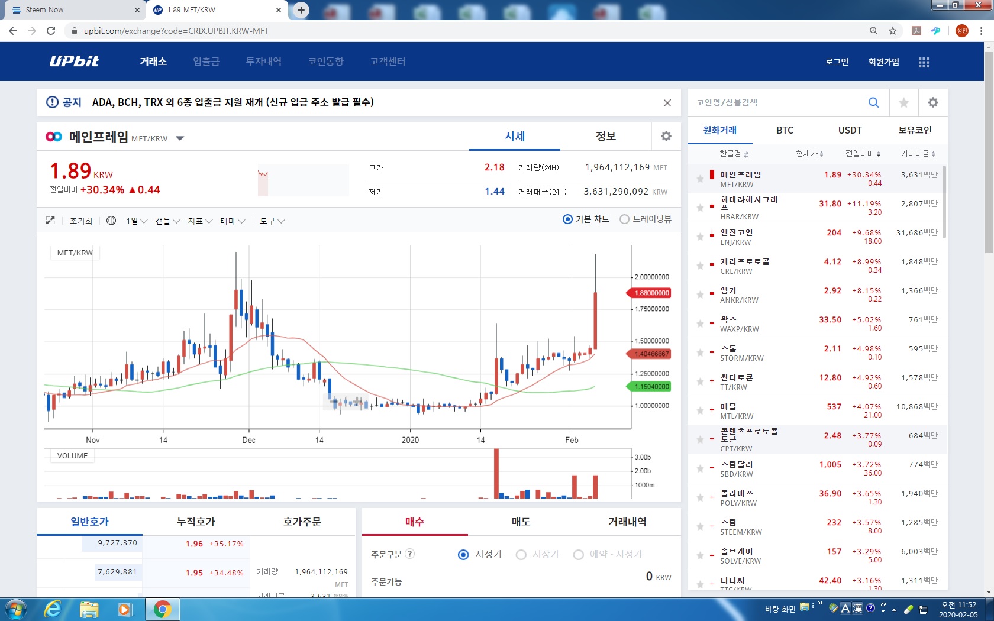The height and width of the screenshot is (621, 994).
Task: Click the 회원가입 link
Action: [883, 62]
